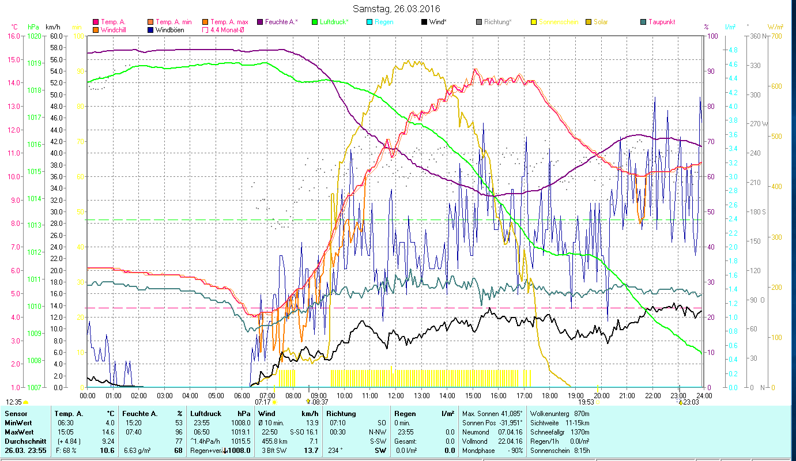Toggle the green Luftdruck legend square

pos(314,22)
